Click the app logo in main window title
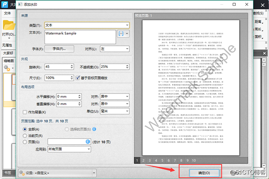Viewport: 269px width, 179px height. pyautogui.click(x=4, y=4)
